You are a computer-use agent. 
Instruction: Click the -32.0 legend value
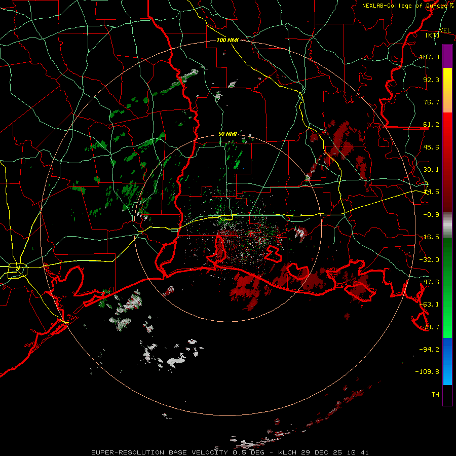tap(429, 260)
